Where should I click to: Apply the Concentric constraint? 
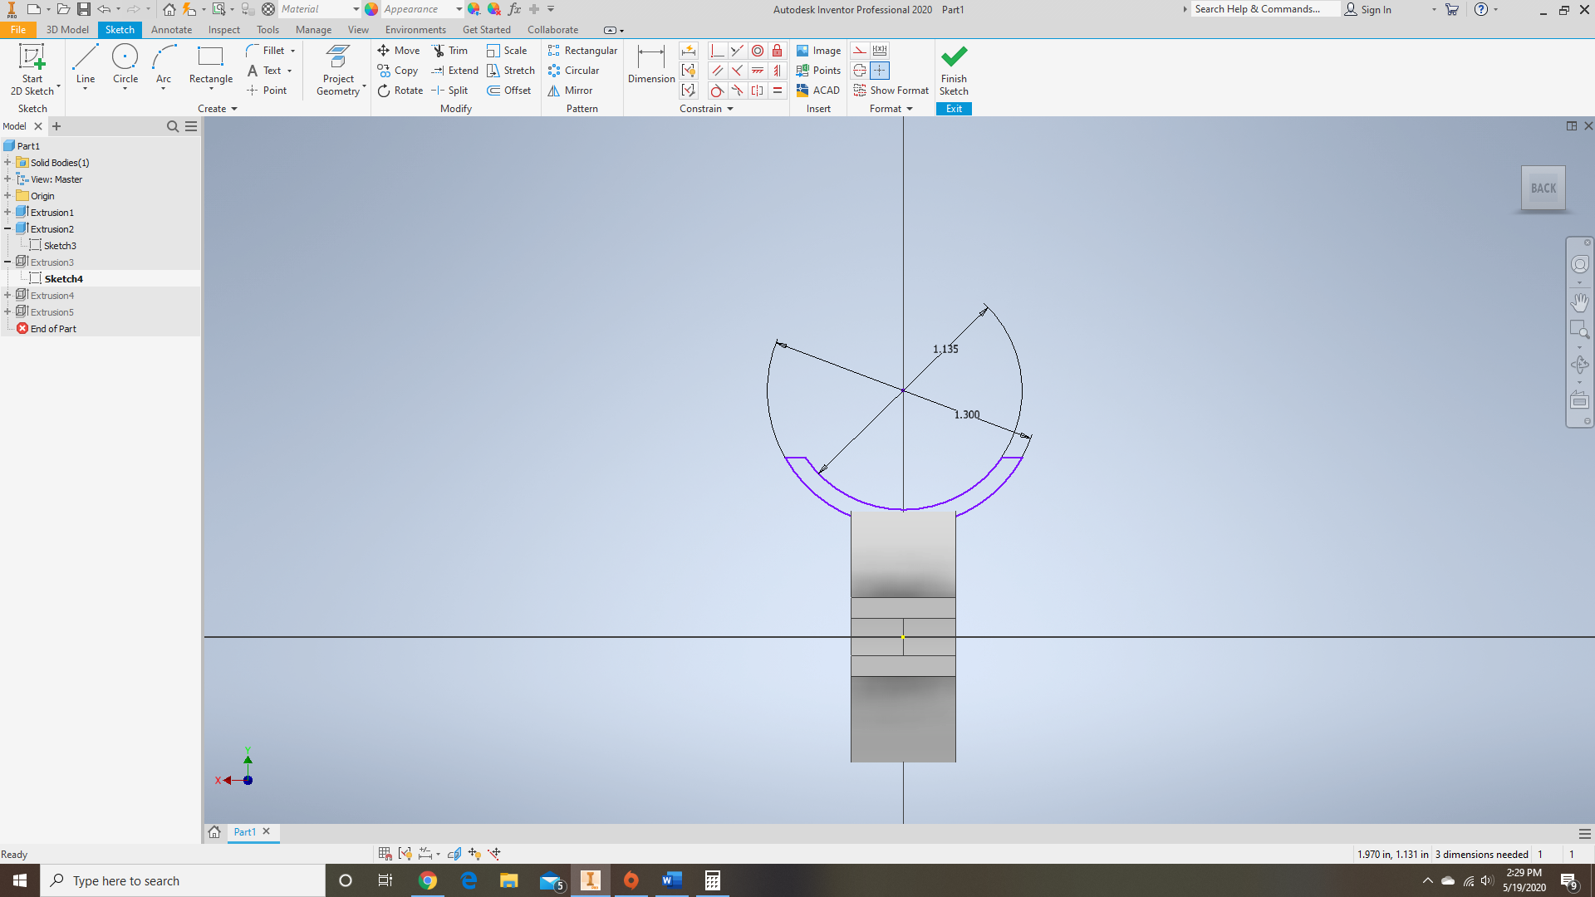[758, 51]
